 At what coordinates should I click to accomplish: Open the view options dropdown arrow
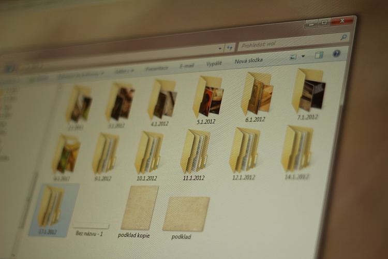point(303,56)
